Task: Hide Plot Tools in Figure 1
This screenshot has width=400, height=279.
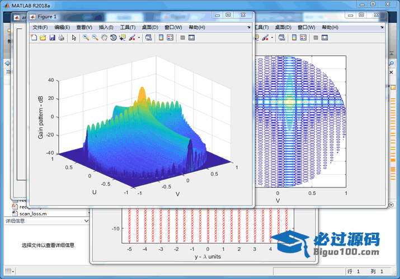Action: (x=182, y=37)
